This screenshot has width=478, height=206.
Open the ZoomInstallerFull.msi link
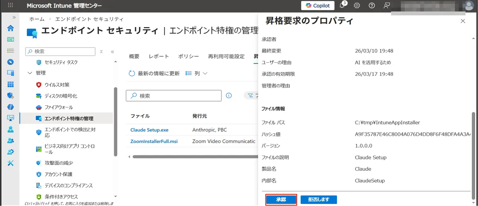[154, 141]
